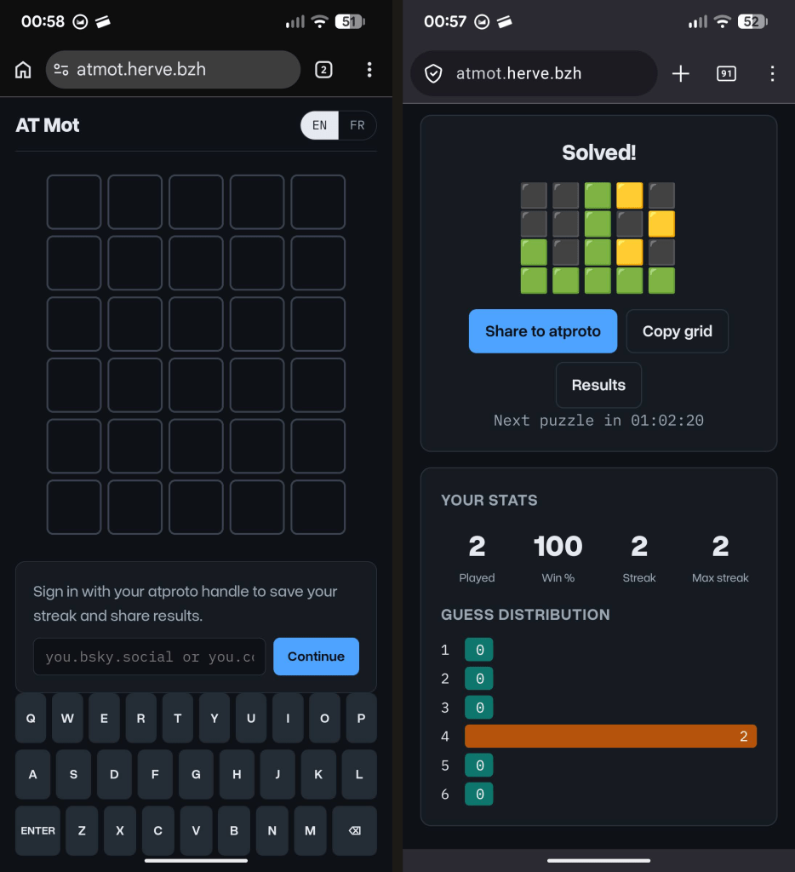Open the Results button
795x872 pixels.
pos(598,385)
